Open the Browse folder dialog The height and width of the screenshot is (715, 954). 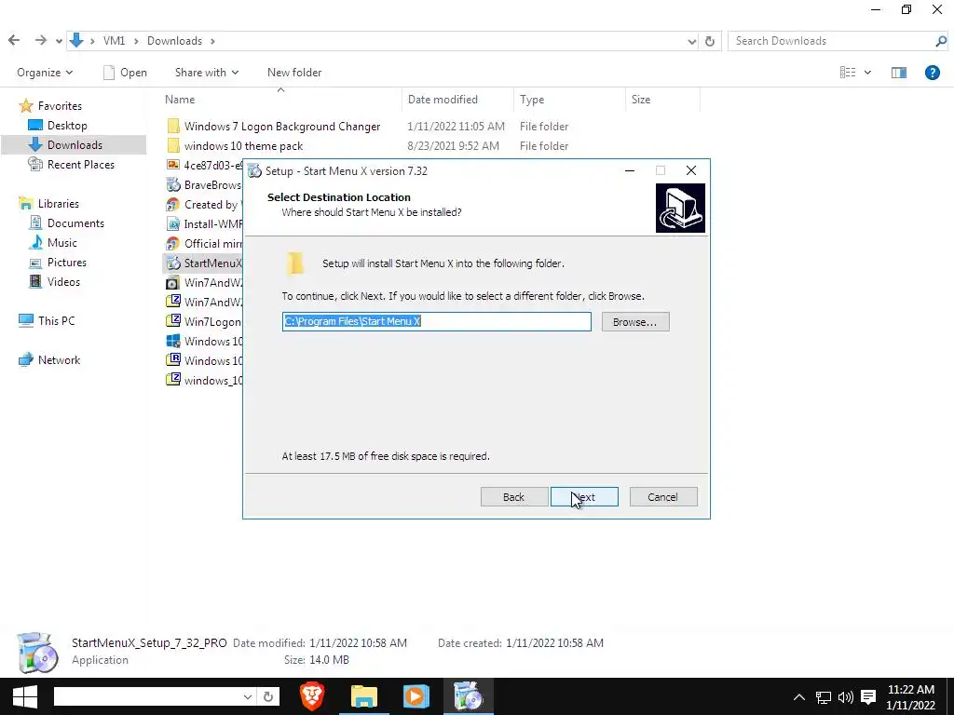click(634, 321)
